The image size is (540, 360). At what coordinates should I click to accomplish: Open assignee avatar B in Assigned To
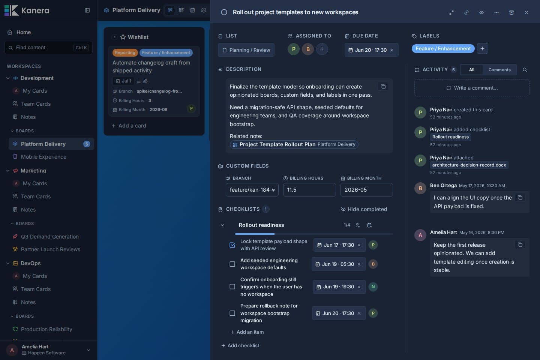[308, 49]
